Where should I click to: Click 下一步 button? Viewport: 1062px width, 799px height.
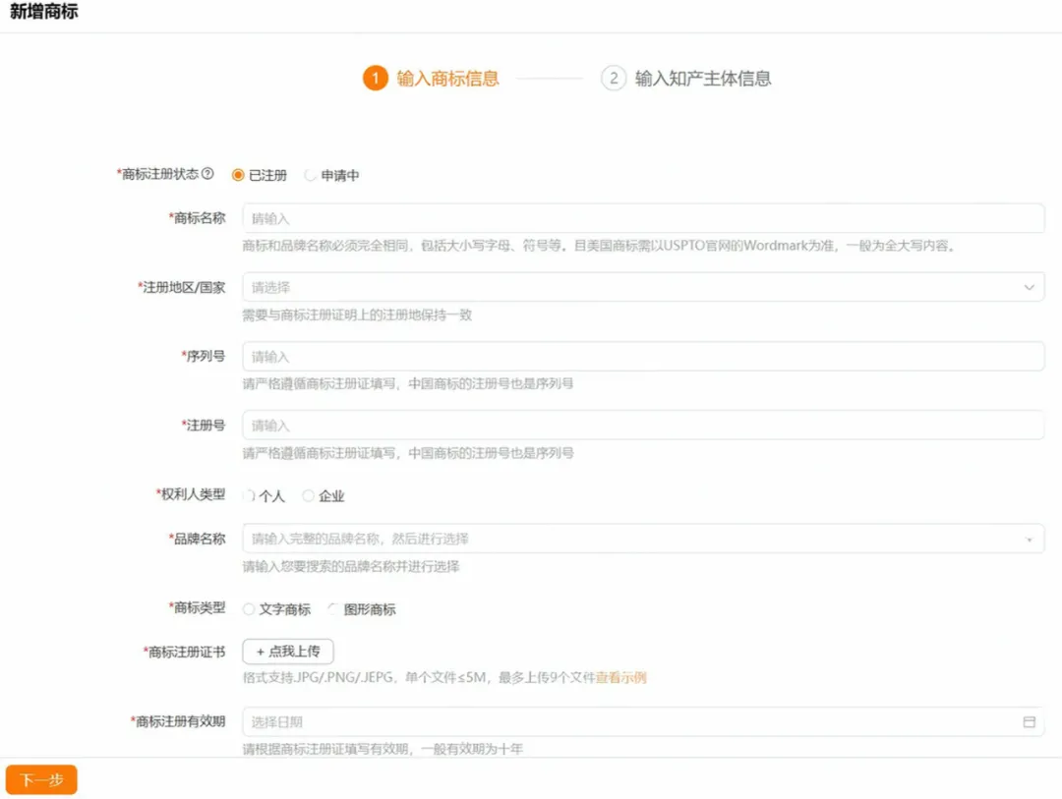[x=41, y=779]
